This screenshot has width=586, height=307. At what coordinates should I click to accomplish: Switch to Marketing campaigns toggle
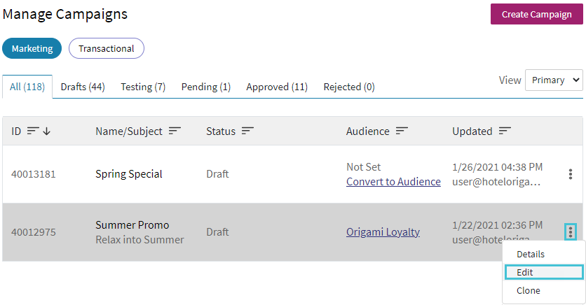[32, 48]
